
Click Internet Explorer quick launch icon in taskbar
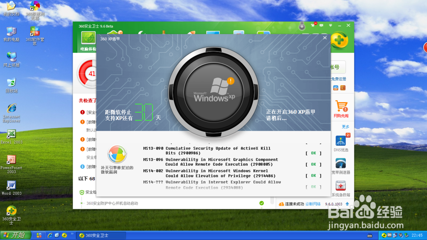pyautogui.click(x=50, y=235)
